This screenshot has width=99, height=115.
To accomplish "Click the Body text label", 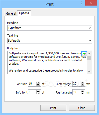I will click(13, 48).
